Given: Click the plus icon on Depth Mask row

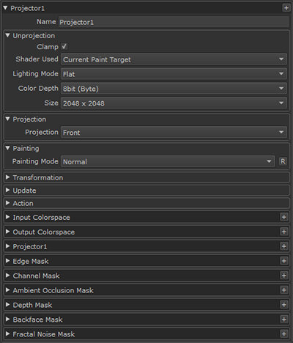Looking at the screenshot, I should click(283, 305).
